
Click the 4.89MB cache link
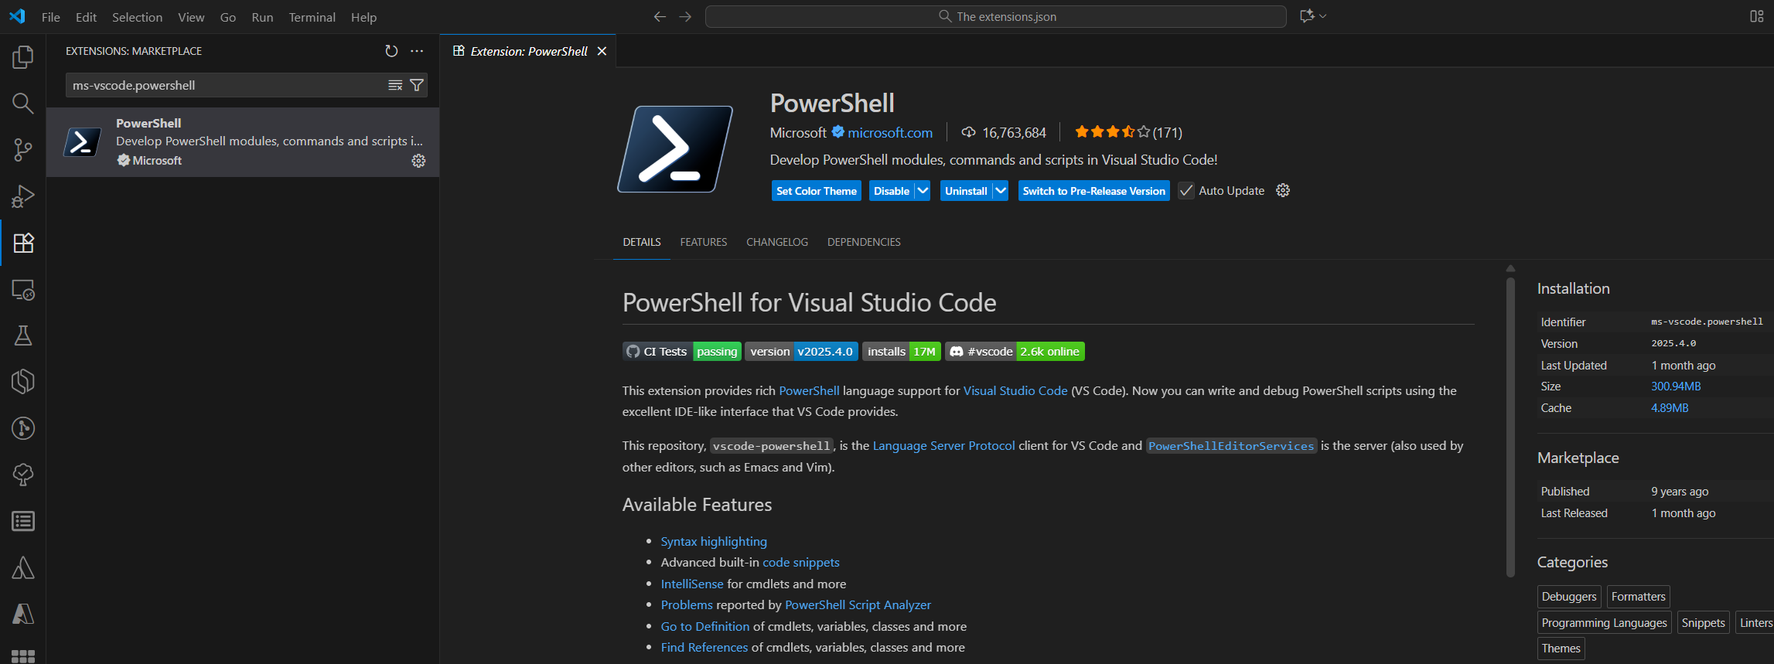(1670, 408)
